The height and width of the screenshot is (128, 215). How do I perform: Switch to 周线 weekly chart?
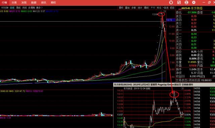coord(18,8)
